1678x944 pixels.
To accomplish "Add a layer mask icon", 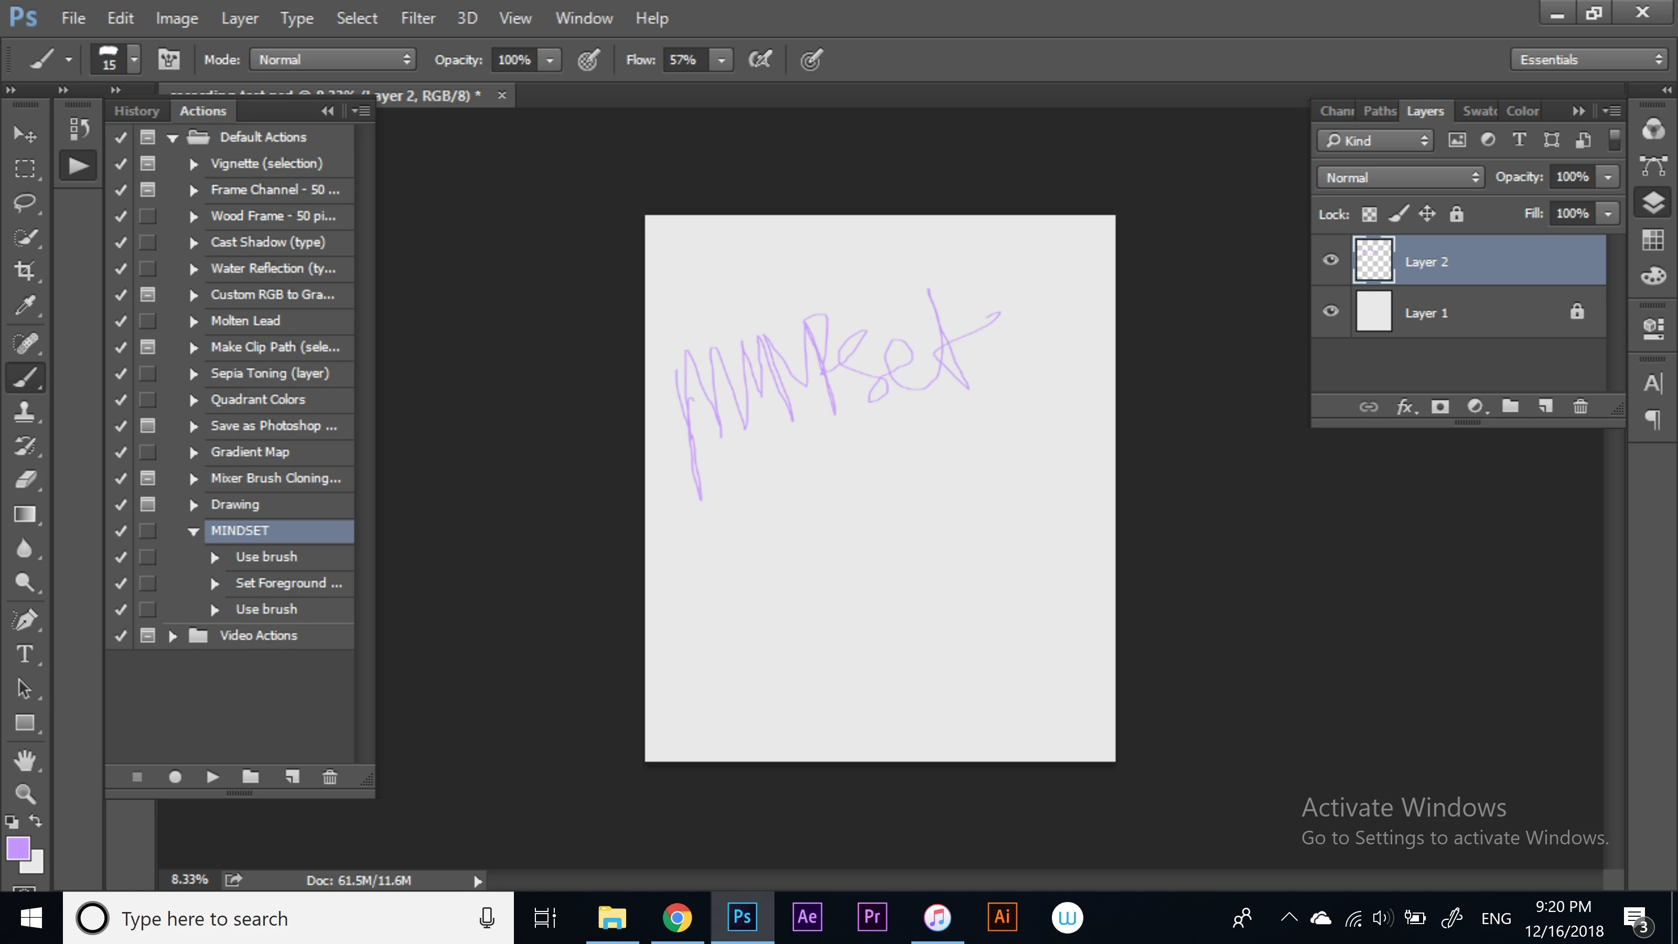I will click(1439, 407).
